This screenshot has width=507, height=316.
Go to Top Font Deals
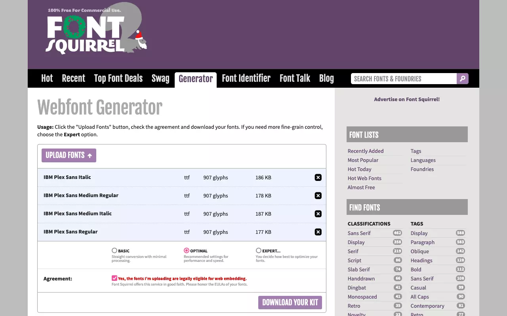[118, 78]
